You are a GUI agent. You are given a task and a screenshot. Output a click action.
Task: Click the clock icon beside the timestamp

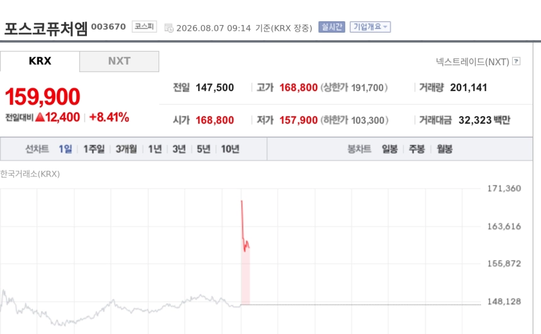pyautogui.click(x=169, y=28)
